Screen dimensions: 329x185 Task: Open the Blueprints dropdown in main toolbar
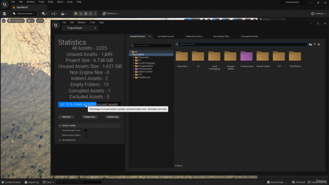54,14
